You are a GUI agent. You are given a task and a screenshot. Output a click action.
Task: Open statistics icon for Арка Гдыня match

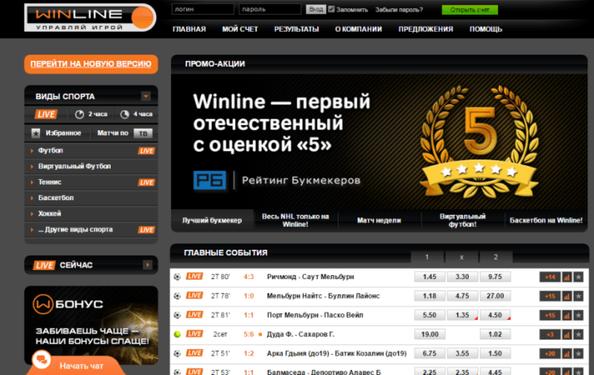coord(566,354)
